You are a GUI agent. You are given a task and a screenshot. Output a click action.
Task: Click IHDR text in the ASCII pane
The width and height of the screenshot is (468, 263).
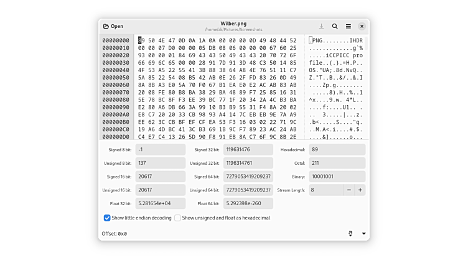[x=356, y=40]
